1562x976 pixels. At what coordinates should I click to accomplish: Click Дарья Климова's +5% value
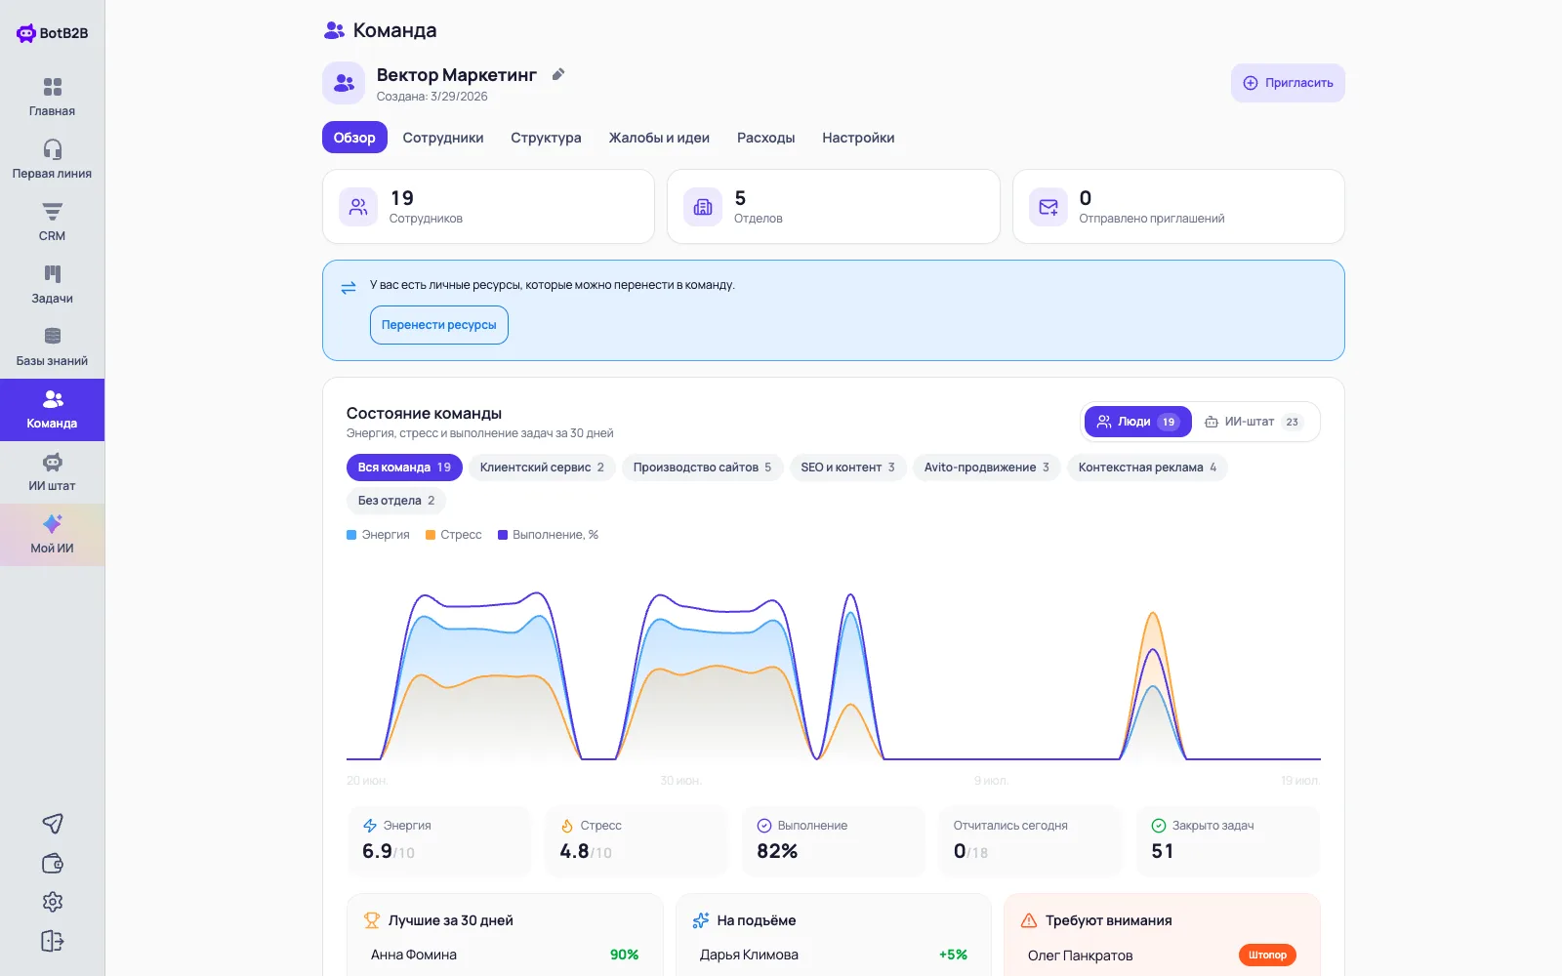click(x=953, y=955)
